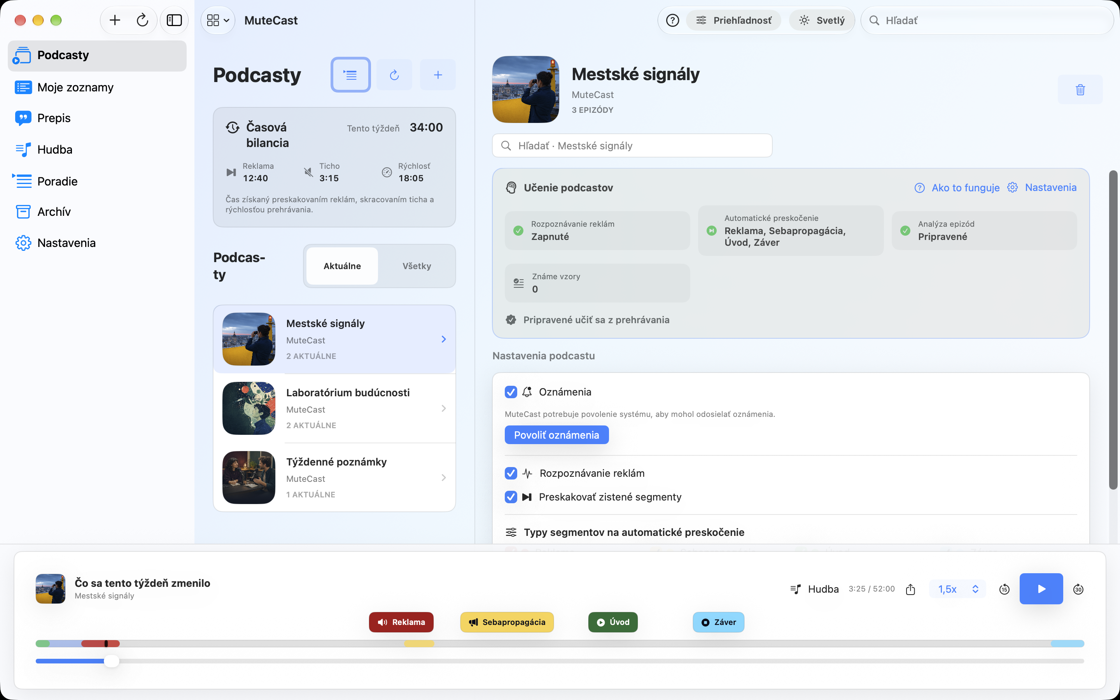Open the 1,5x playback speed selector
The image size is (1120, 700).
coord(957,589)
